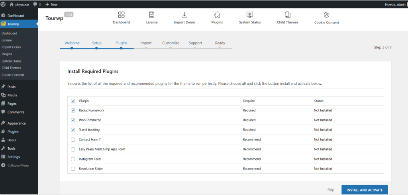Jump to the Import wizard step
This screenshot has height=195, width=408.
coord(146,43)
